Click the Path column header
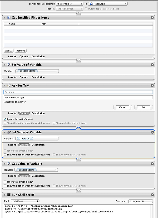The width and height of the screenshot is (158, 218). click(60, 24)
